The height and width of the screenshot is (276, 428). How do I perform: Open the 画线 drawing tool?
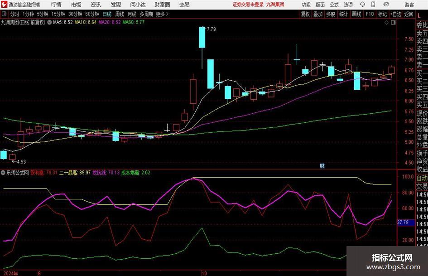tap(356, 14)
